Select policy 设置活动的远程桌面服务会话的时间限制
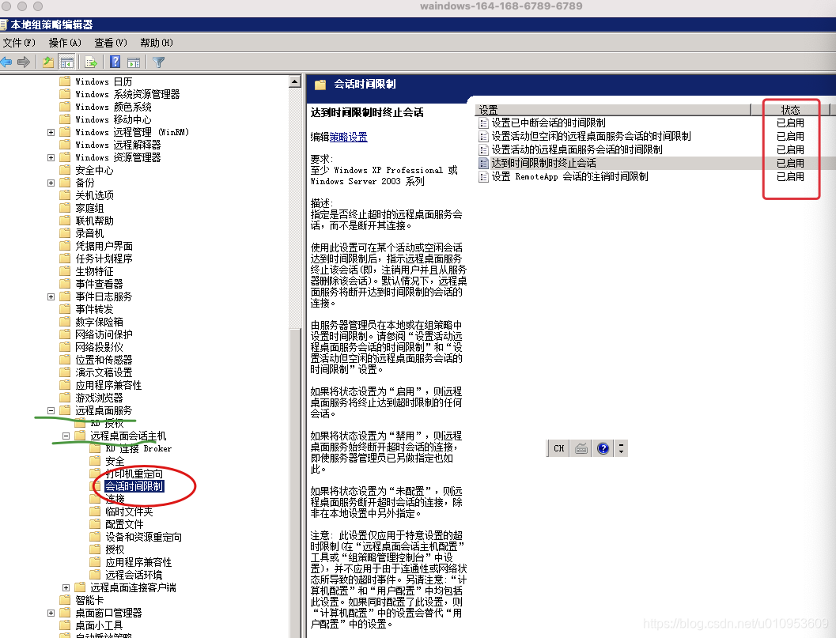 [x=577, y=149]
